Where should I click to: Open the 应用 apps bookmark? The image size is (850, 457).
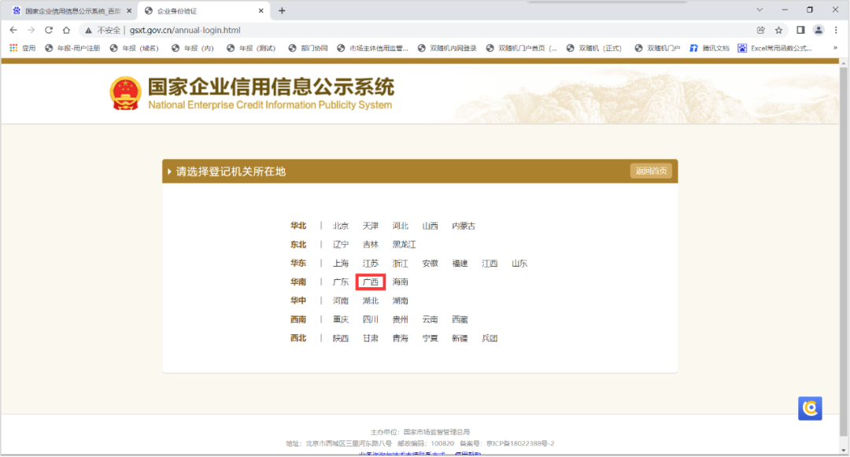23,48
